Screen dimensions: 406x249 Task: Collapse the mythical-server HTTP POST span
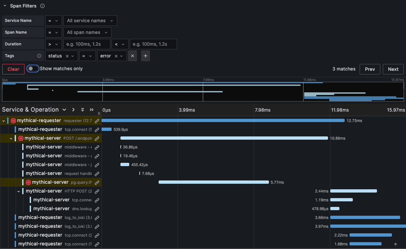pos(19,191)
